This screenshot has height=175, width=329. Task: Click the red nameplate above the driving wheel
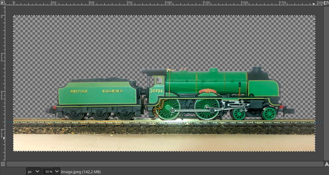pos(208,91)
